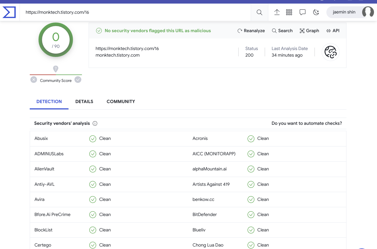
Task: Switch to the DETECTION tab
Action: [49, 102]
